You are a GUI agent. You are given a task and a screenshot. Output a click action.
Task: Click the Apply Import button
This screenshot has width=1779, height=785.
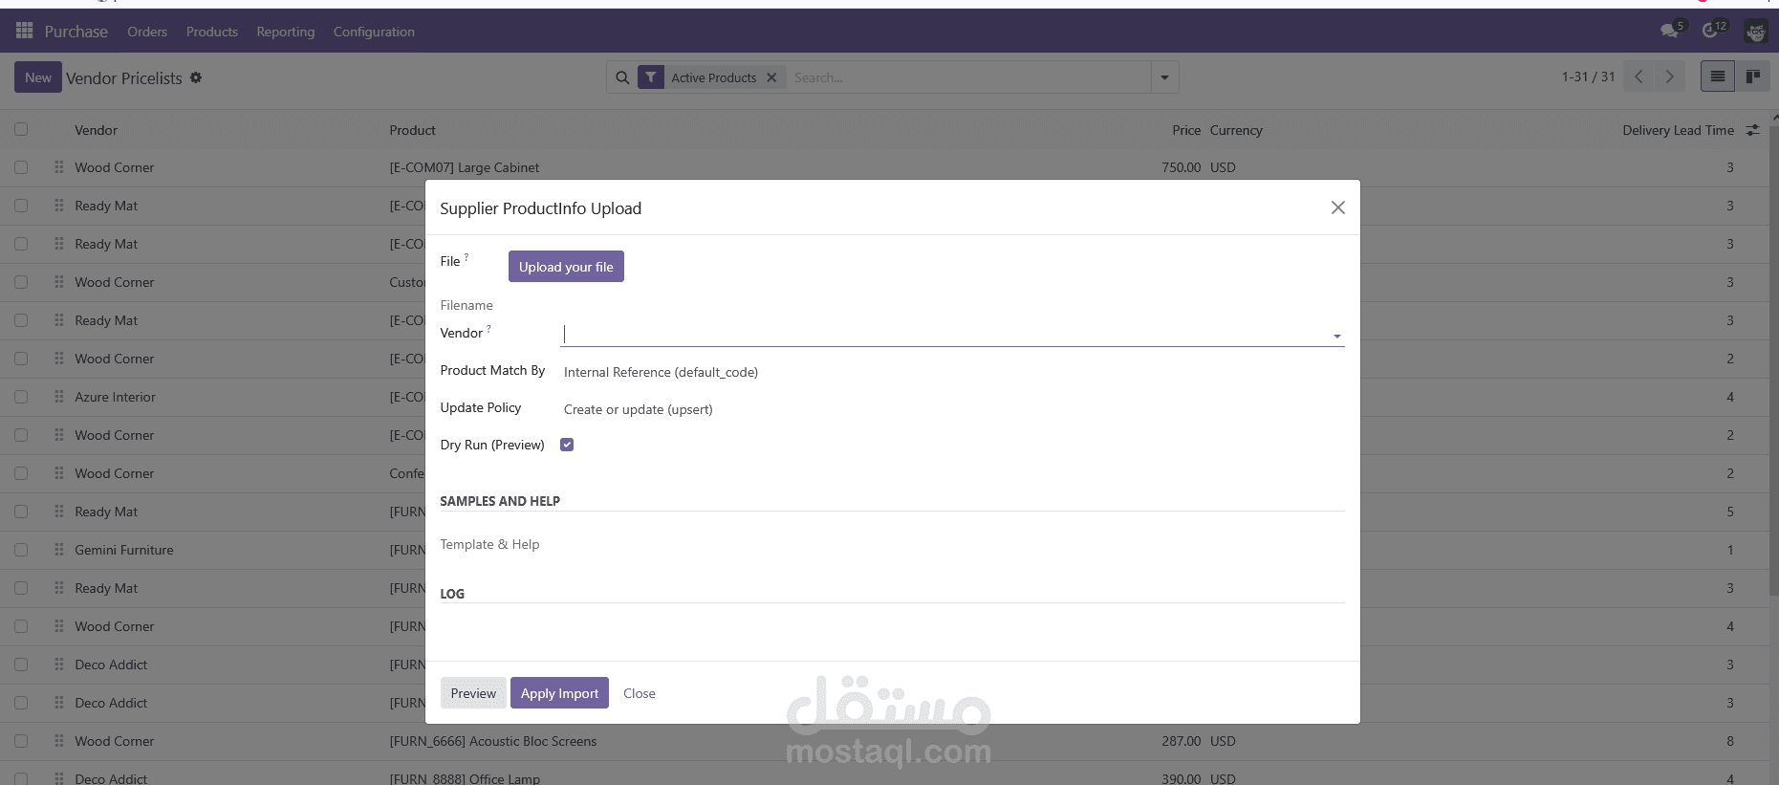pyautogui.click(x=559, y=693)
